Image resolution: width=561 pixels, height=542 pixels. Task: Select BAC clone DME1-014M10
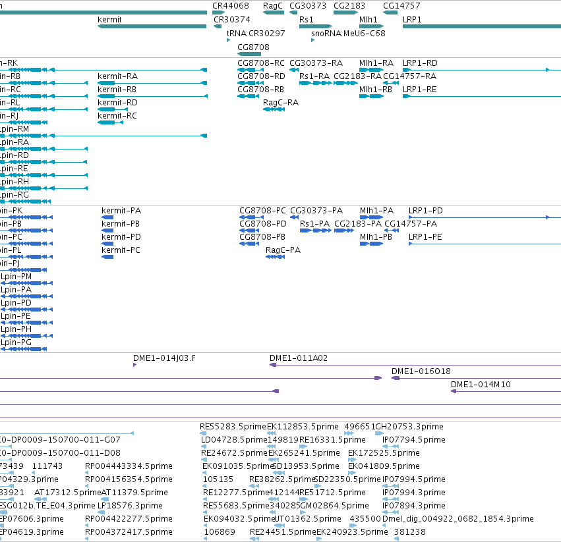click(x=481, y=385)
